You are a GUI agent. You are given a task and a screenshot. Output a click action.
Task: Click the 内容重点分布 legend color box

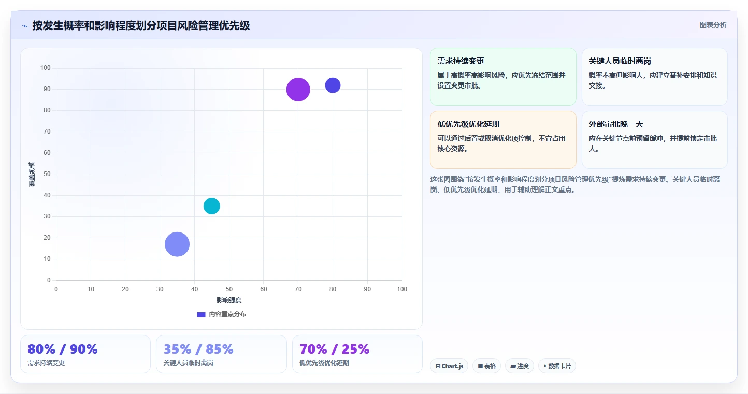click(x=201, y=314)
